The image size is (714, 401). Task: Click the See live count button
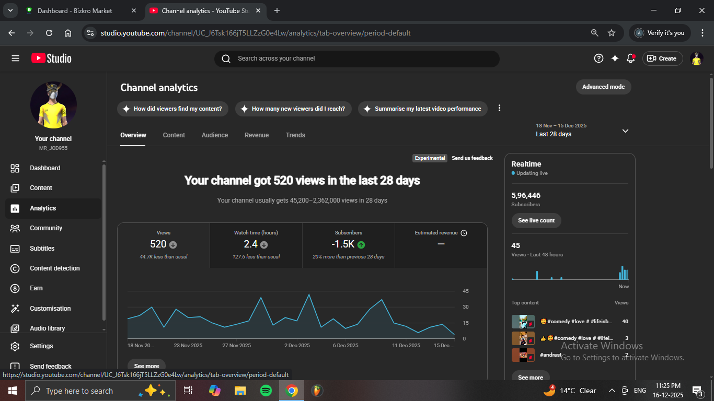point(536,220)
